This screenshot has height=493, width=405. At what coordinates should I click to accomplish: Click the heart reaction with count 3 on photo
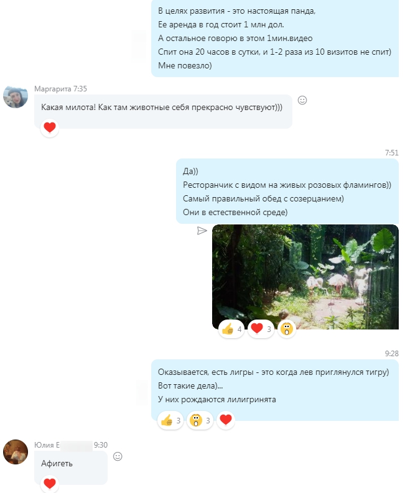(261, 329)
